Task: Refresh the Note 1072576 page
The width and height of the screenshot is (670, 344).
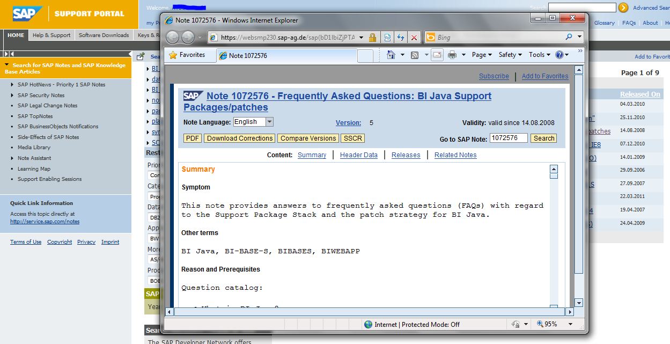Action: (400, 38)
